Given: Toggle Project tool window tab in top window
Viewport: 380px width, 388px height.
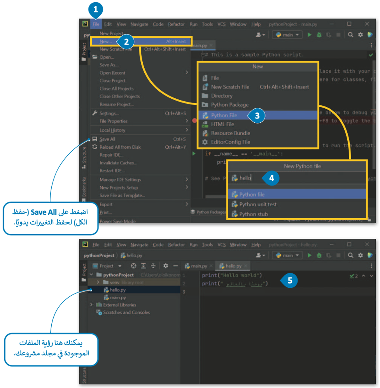Looking at the screenshot, I should click(84, 52).
